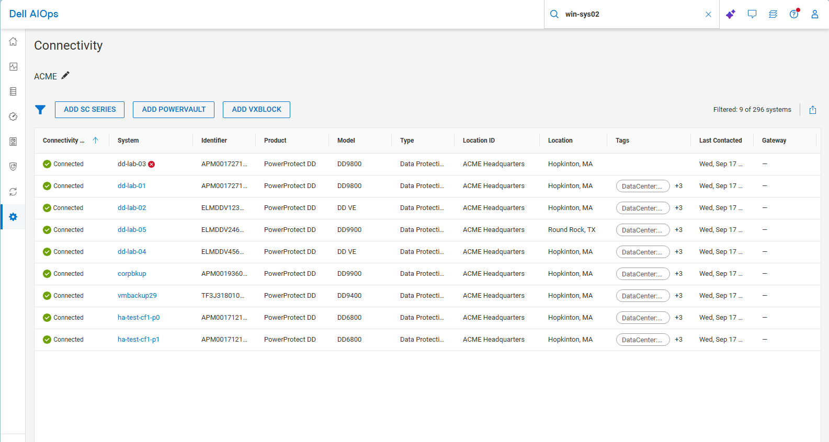This screenshot has width=829, height=442.
Task: Expand the +3 tags for dd-lab-05
Action: pyautogui.click(x=678, y=230)
